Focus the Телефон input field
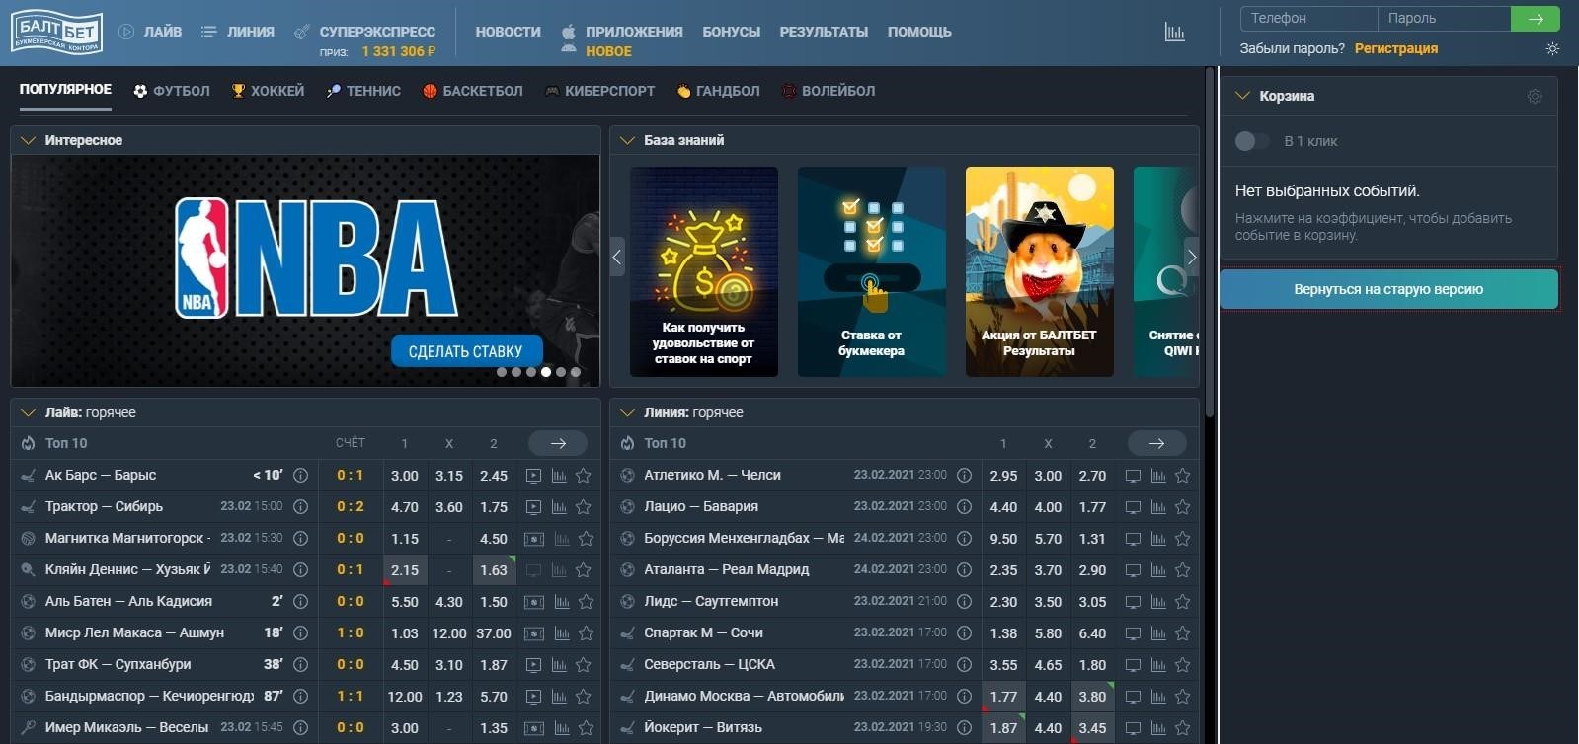This screenshot has height=744, width=1579. 1308,18
